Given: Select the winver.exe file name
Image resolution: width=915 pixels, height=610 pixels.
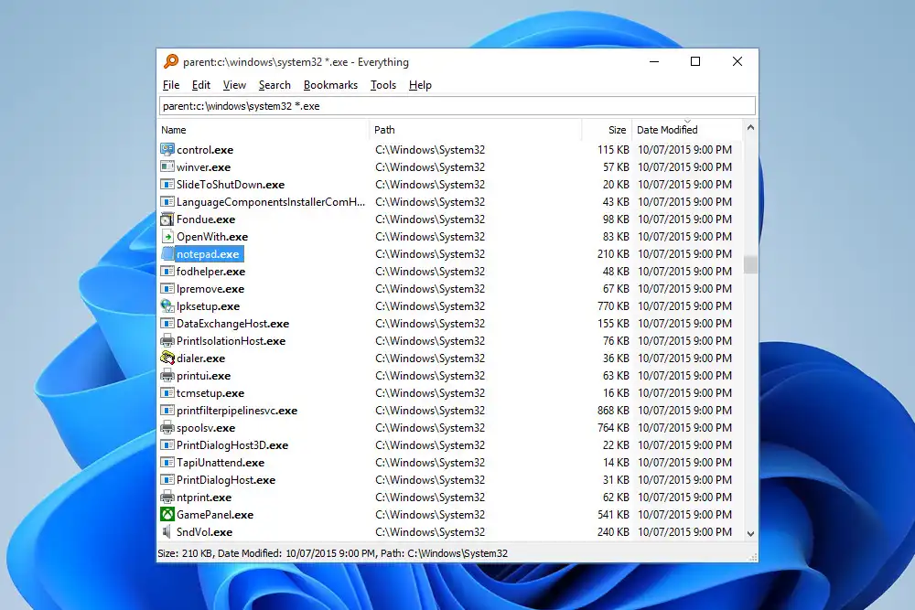Looking at the screenshot, I should tap(203, 167).
